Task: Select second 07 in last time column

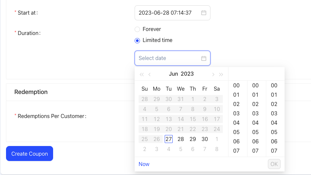Action: coord(274,151)
